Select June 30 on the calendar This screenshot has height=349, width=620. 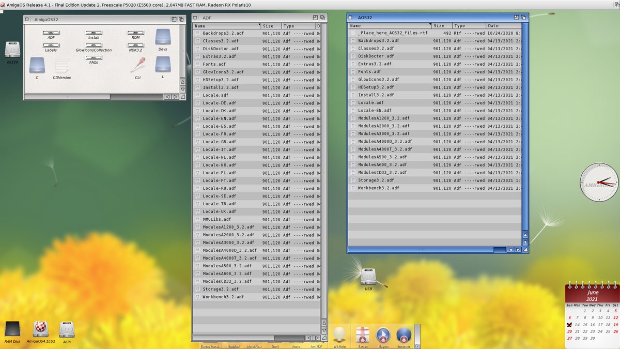593,338
